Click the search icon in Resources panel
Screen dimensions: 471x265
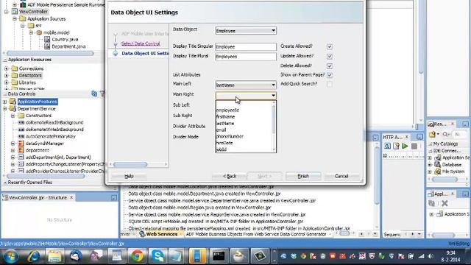pyautogui.click(x=446, y=134)
